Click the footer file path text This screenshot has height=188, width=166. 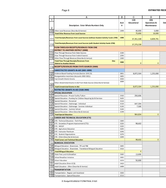coord(79,181)
